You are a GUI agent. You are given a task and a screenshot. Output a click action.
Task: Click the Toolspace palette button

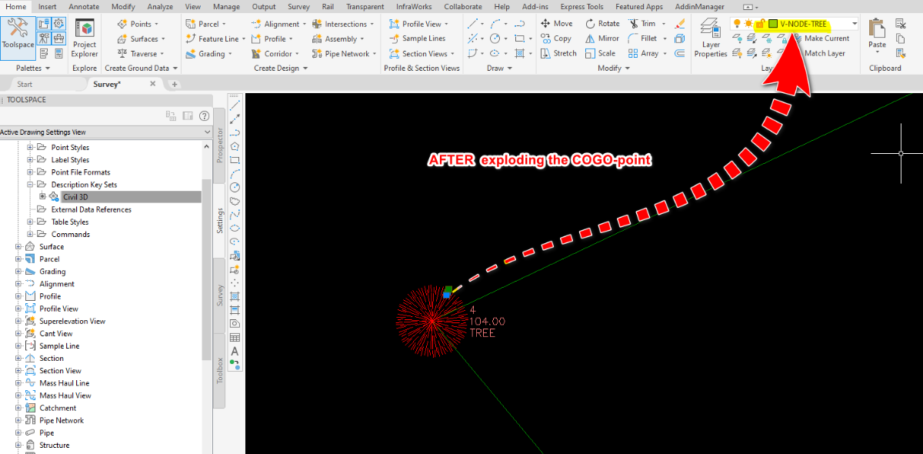point(18,35)
